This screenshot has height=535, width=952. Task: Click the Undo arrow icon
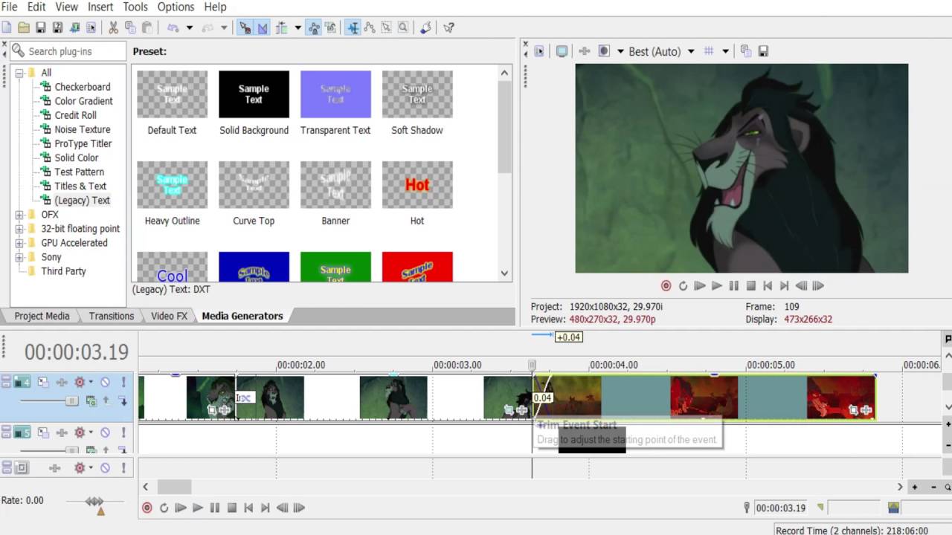[x=173, y=27]
